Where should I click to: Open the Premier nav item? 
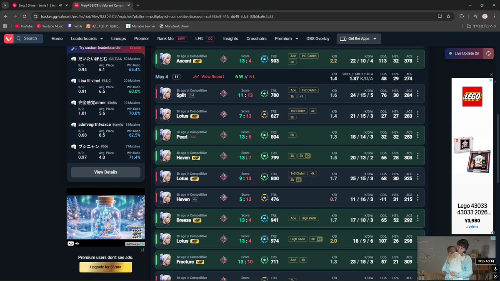tap(142, 39)
